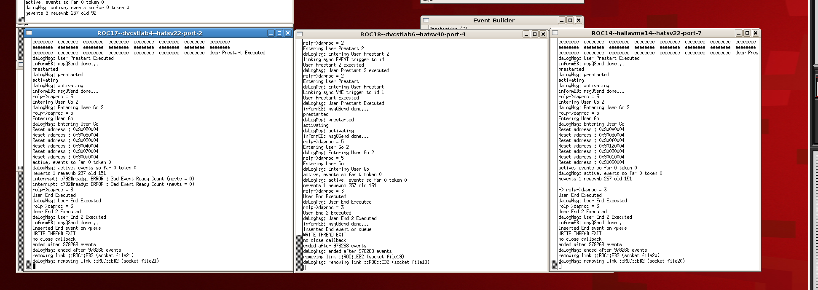Image resolution: width=818 pixels, height=290 pixels.
Task: Focus the ROC18--dvcstlab6--hatsv40-port-4 title bar
Action: pos(413,34)
